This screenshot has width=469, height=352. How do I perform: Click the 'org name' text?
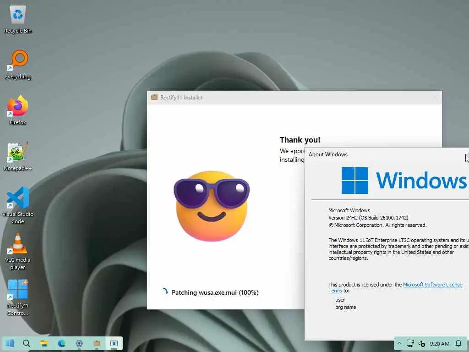(345, 307)
